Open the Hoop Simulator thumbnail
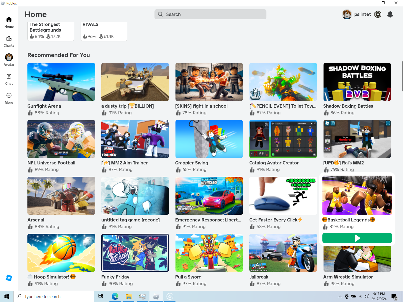The image size is (403, 302). pyautogui.click(x=61, y=253)
